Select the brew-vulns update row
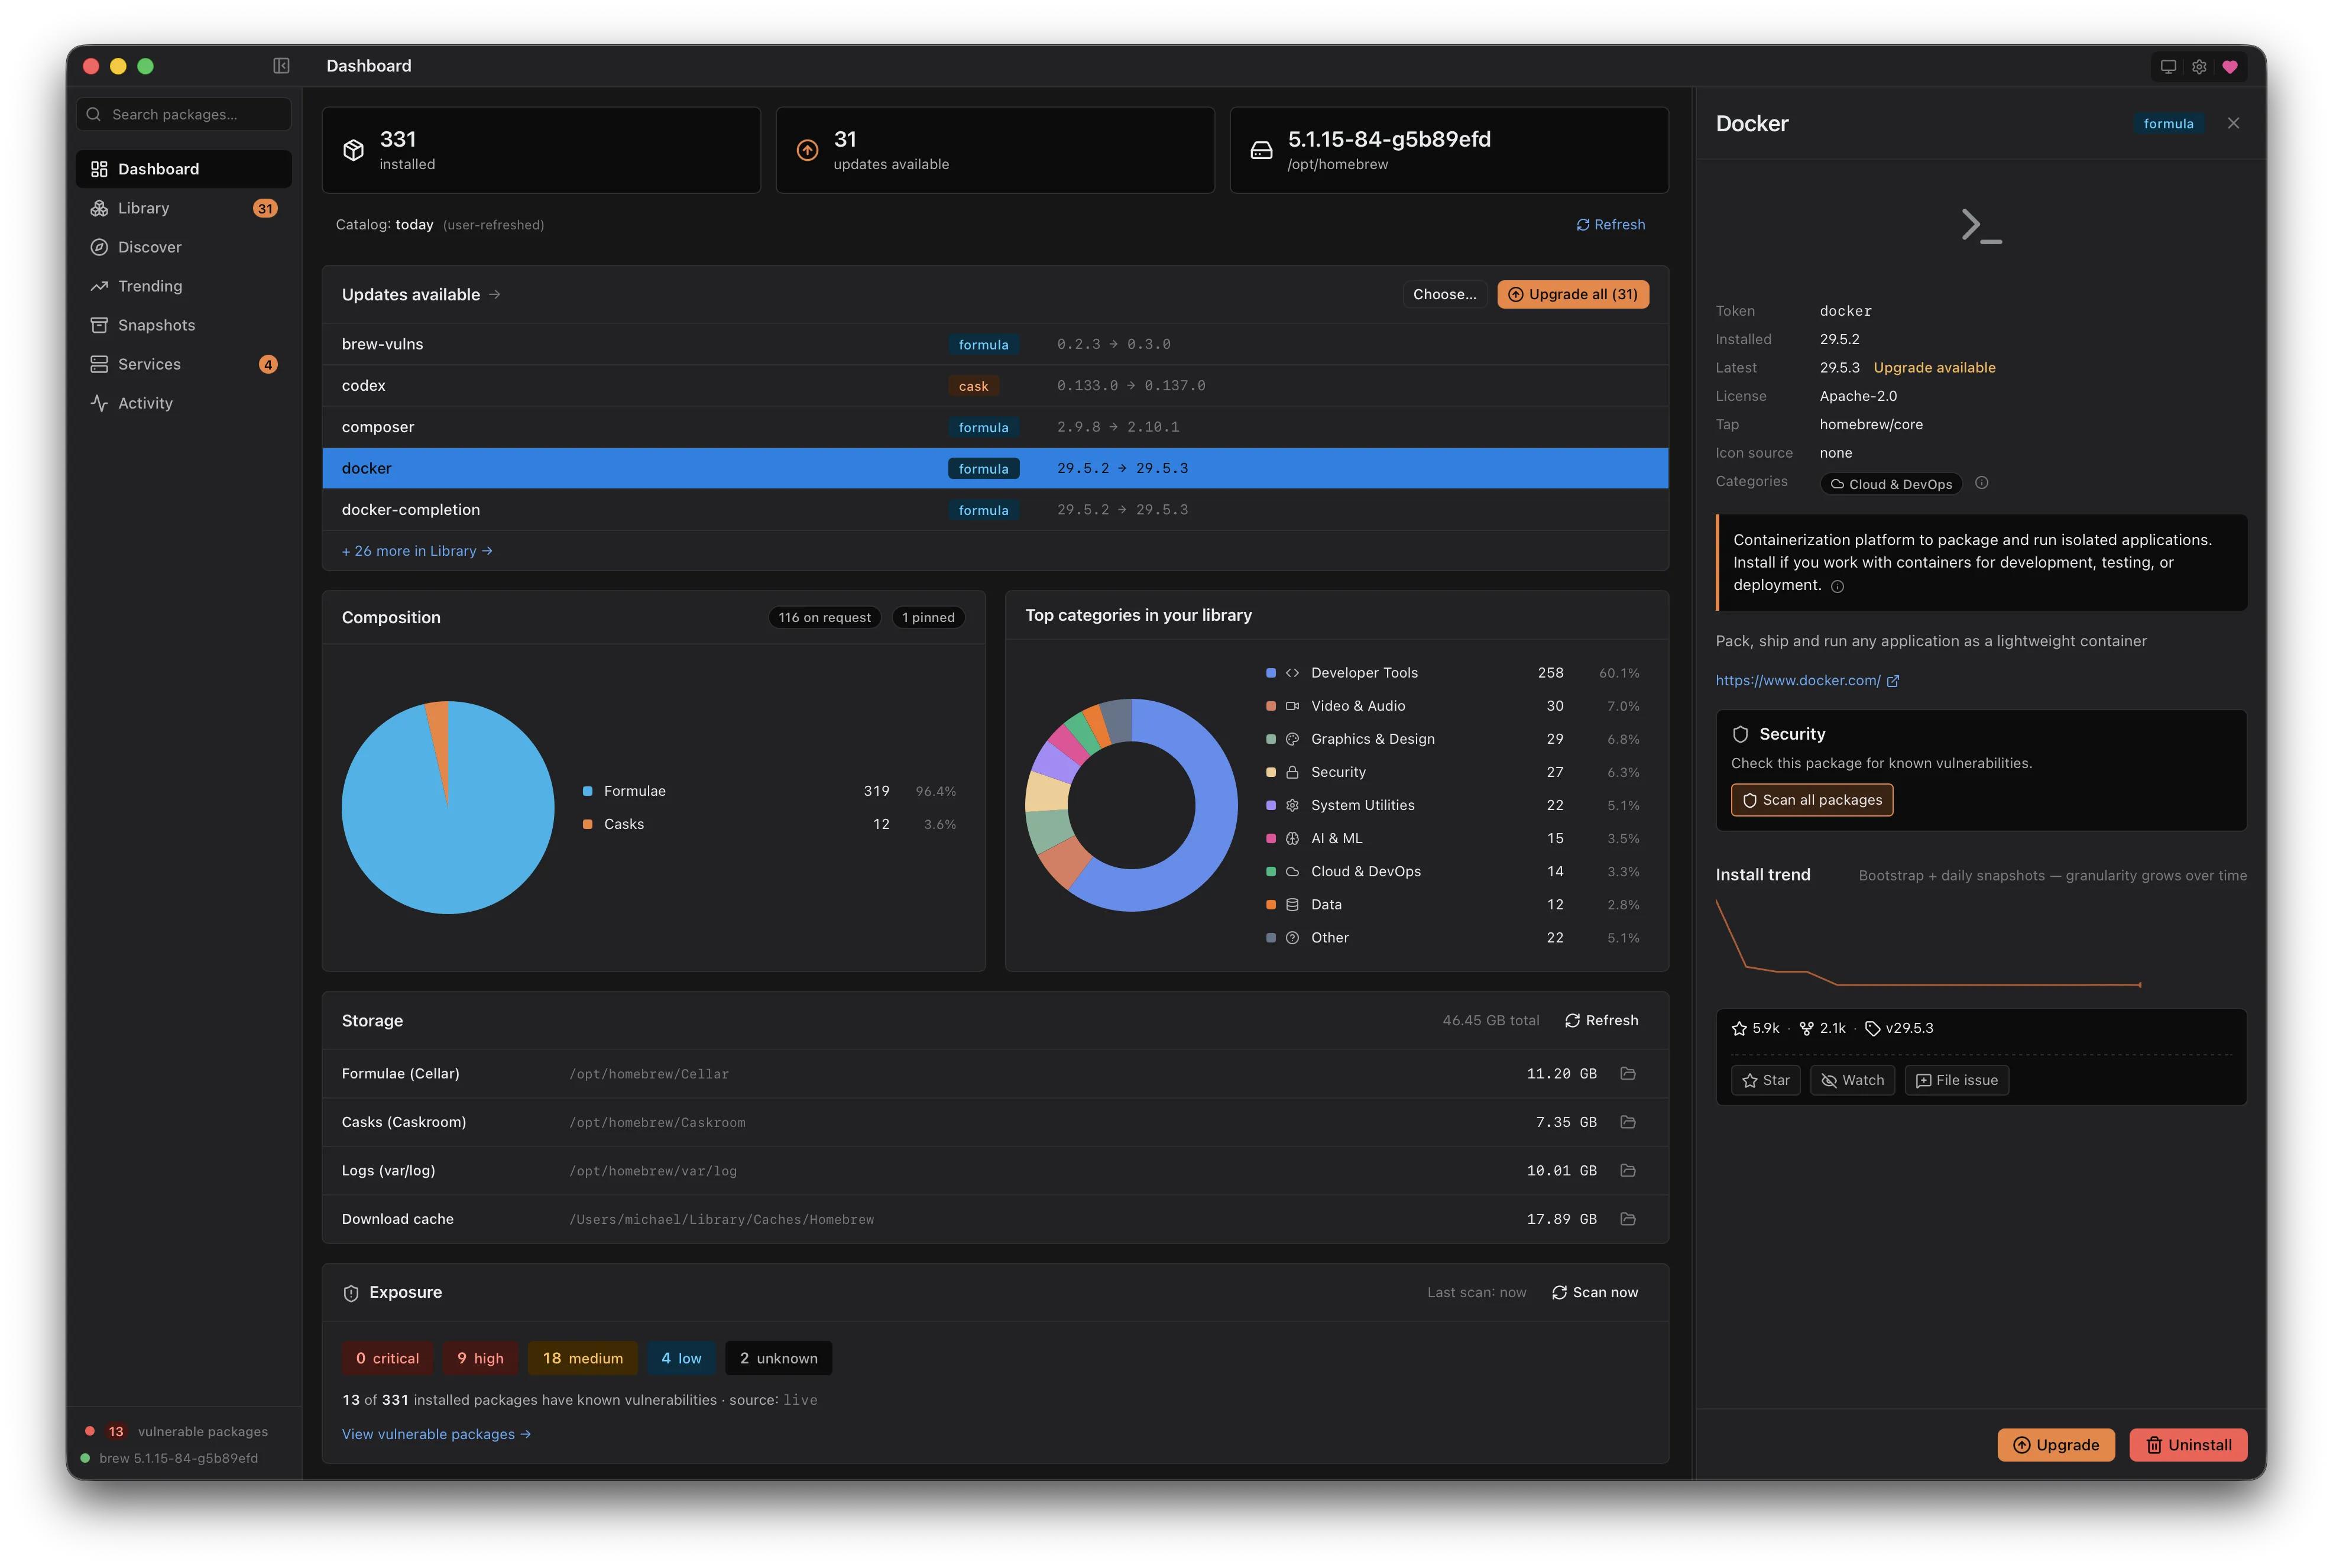The height and width of the screenshot is (1568, 2333). point(995,344)
